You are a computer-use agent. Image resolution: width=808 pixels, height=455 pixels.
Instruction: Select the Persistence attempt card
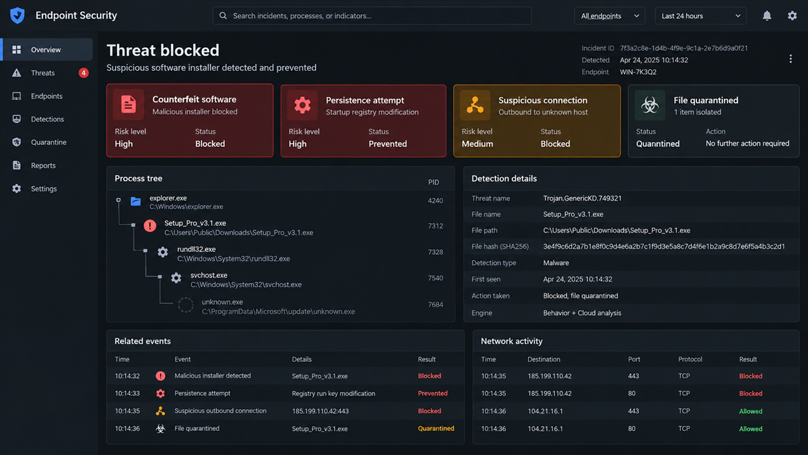click(364, 121)
